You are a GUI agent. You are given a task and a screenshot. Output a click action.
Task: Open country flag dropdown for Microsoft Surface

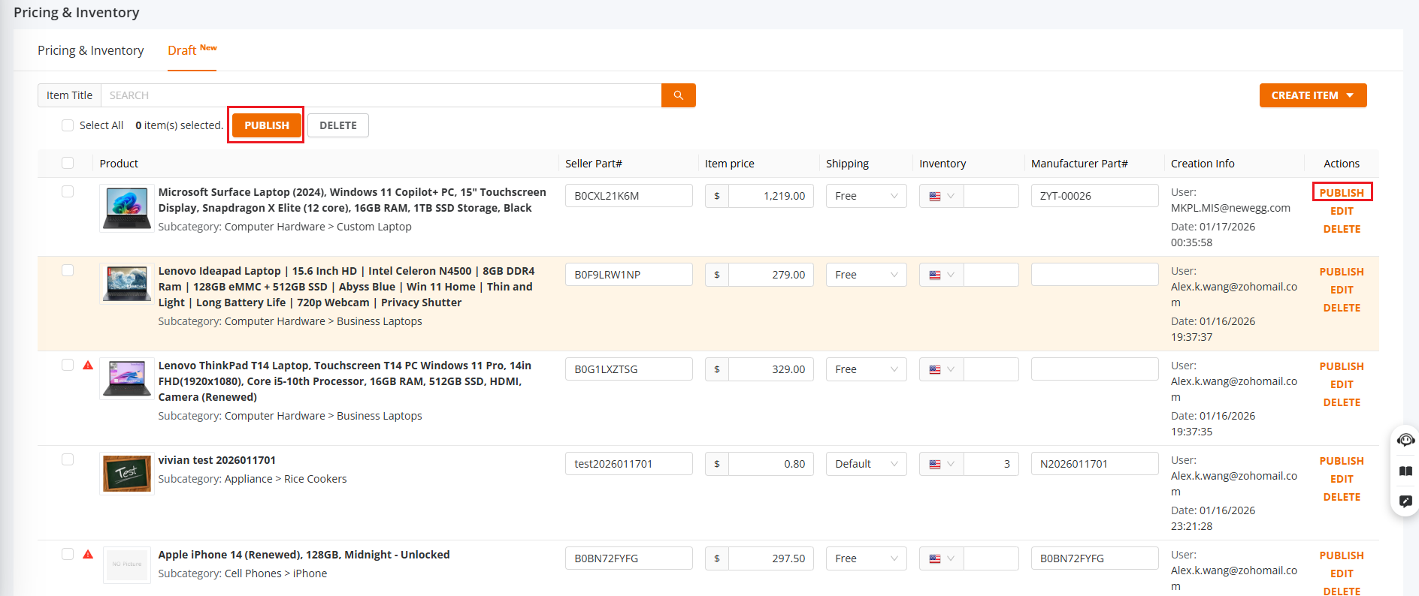tap(941, 196)
